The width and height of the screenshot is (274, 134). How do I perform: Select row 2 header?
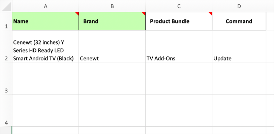coord(6,46)
